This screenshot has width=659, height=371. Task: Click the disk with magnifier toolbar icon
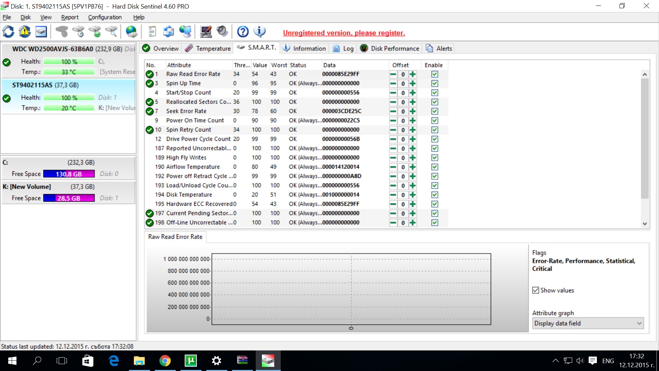[112, 32]
